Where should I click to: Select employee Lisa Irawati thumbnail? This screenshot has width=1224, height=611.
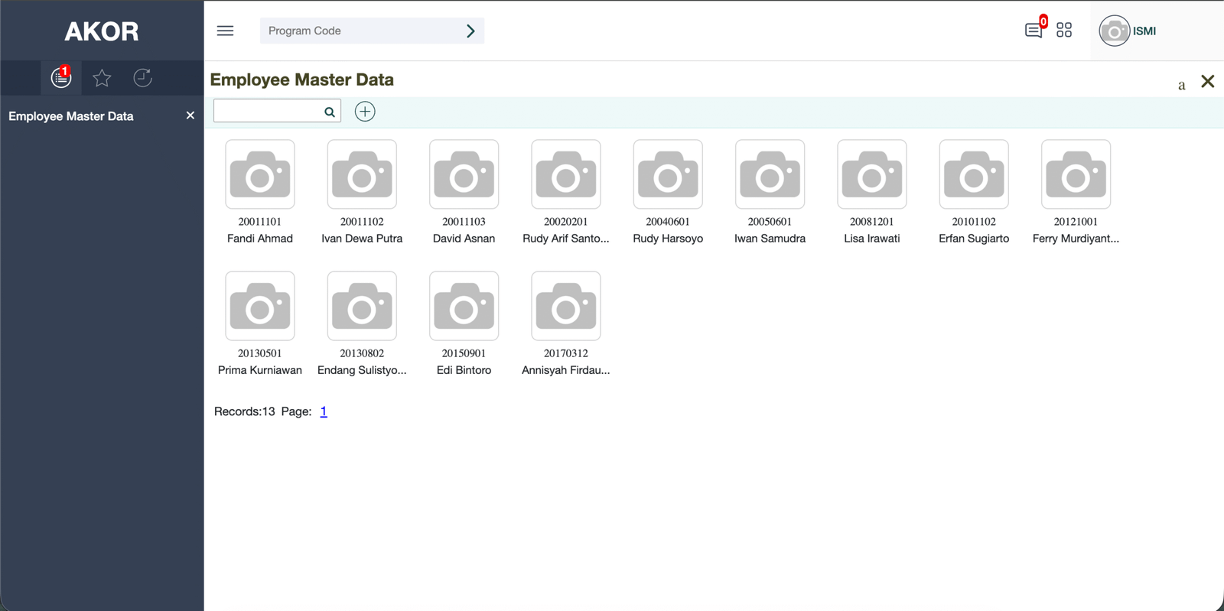pyautogui.click(x=872, y=174)
